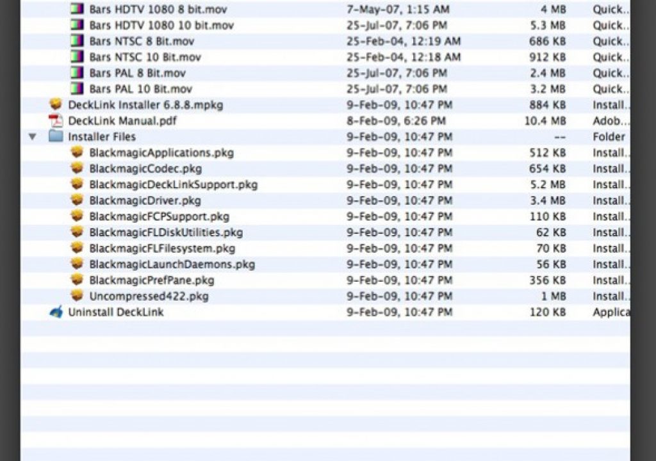Select Uninstall DeckLink name text
The height and width of the screenshot is (461, 656).
(116, 312)
